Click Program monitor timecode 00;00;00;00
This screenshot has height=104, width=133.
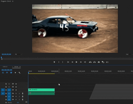click(x=6, y=54)
